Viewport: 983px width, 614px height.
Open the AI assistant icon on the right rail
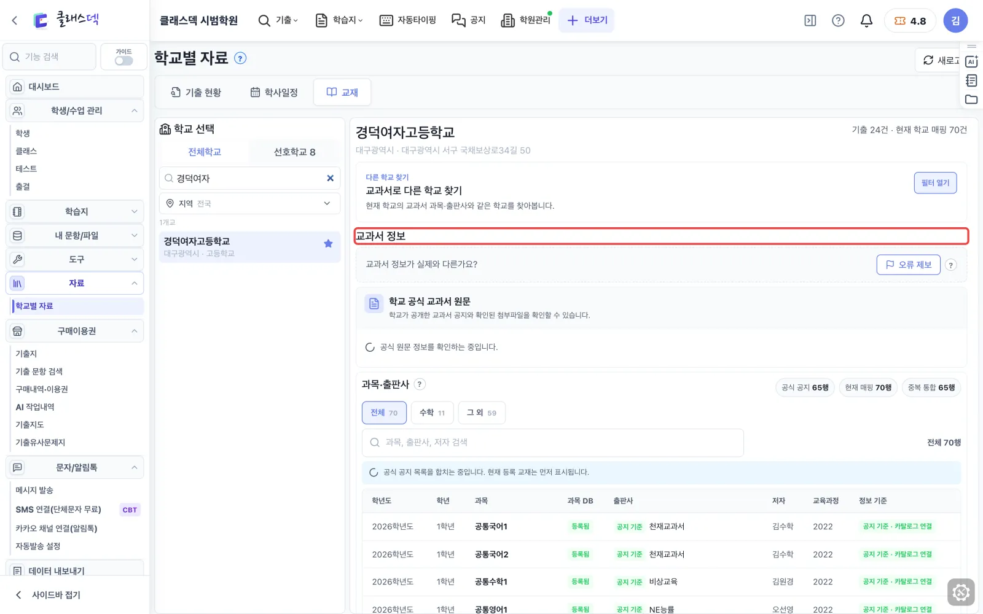coord(971,61)
